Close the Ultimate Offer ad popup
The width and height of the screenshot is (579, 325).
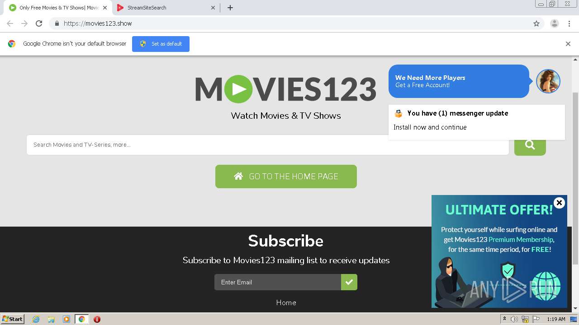point(560,203)
